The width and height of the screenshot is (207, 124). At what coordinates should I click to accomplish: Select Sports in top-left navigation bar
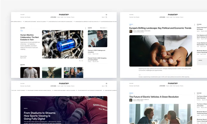tap(59, 17)
